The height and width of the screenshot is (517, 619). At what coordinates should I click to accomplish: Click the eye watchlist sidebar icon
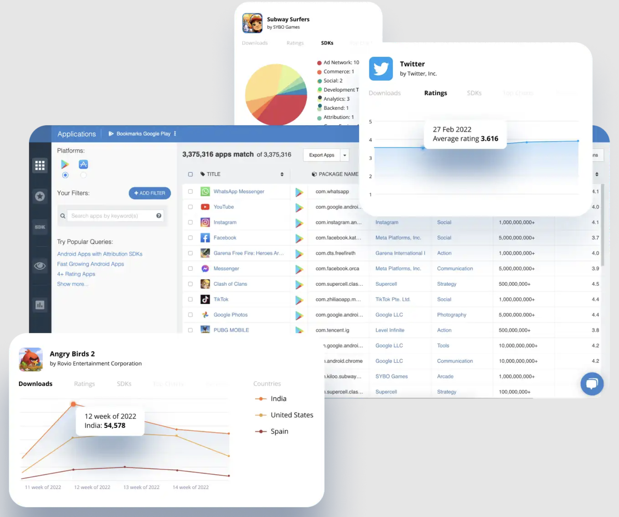click(x=40, y=266)
